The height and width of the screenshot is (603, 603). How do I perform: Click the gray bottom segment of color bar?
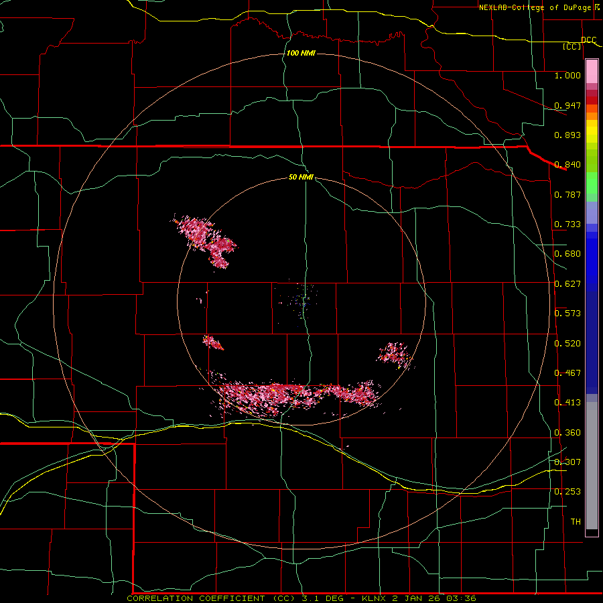pos(592,466)
